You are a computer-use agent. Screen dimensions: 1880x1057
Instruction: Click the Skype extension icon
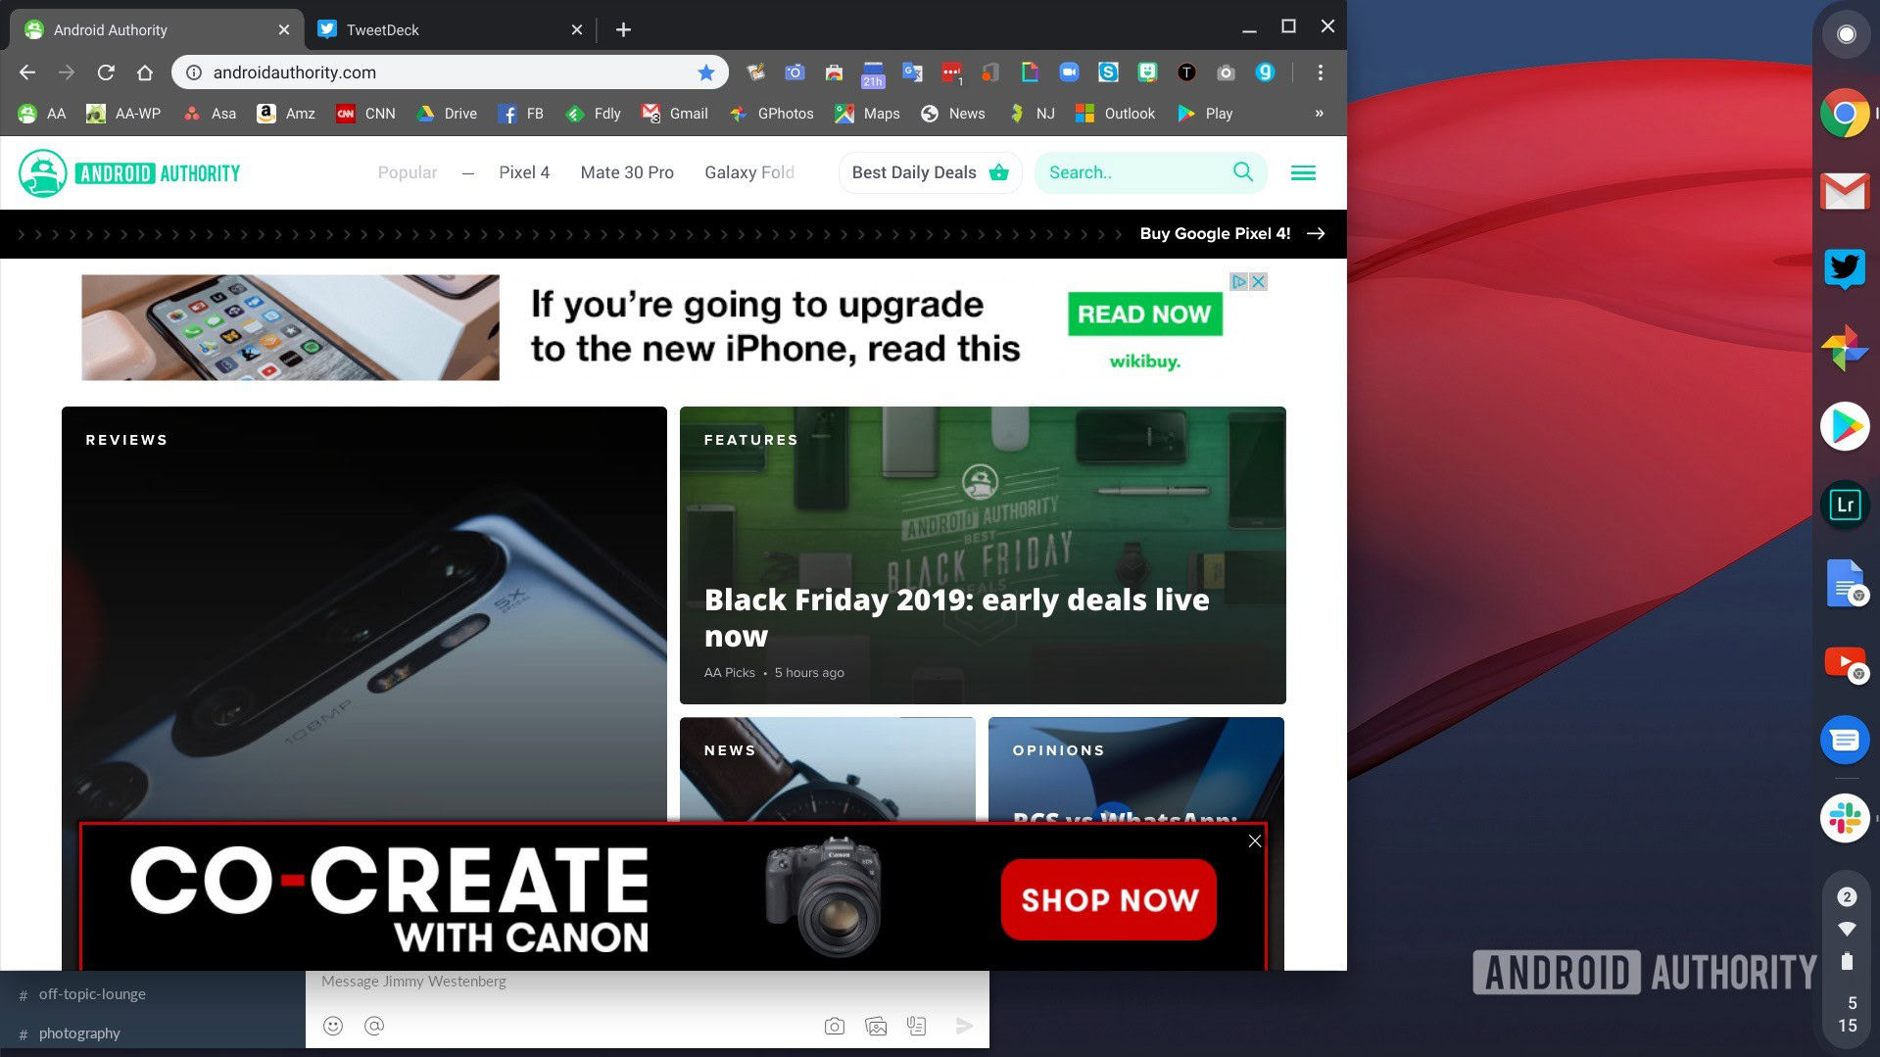(x=1108, y=72)
